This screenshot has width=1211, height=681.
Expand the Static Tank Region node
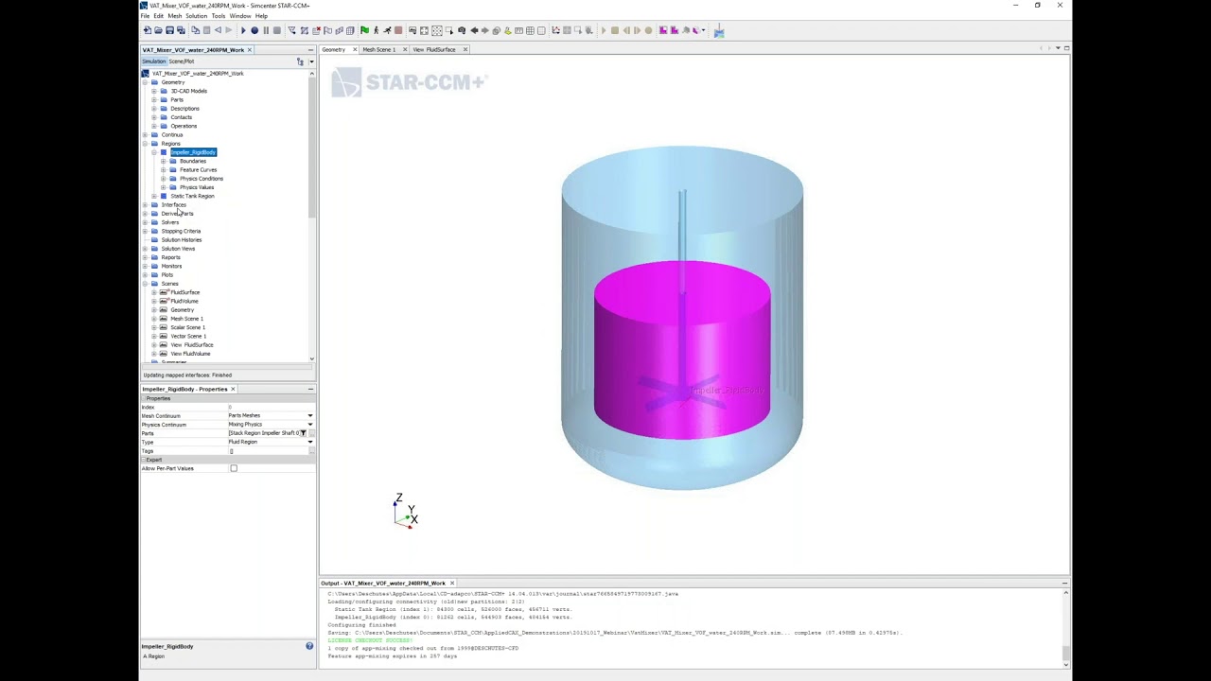pos(154,196)
